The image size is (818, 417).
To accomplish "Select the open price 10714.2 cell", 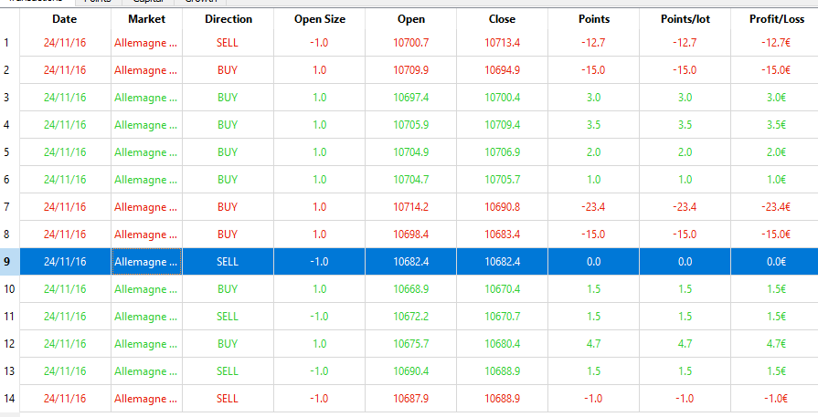I will coord(410,207).
